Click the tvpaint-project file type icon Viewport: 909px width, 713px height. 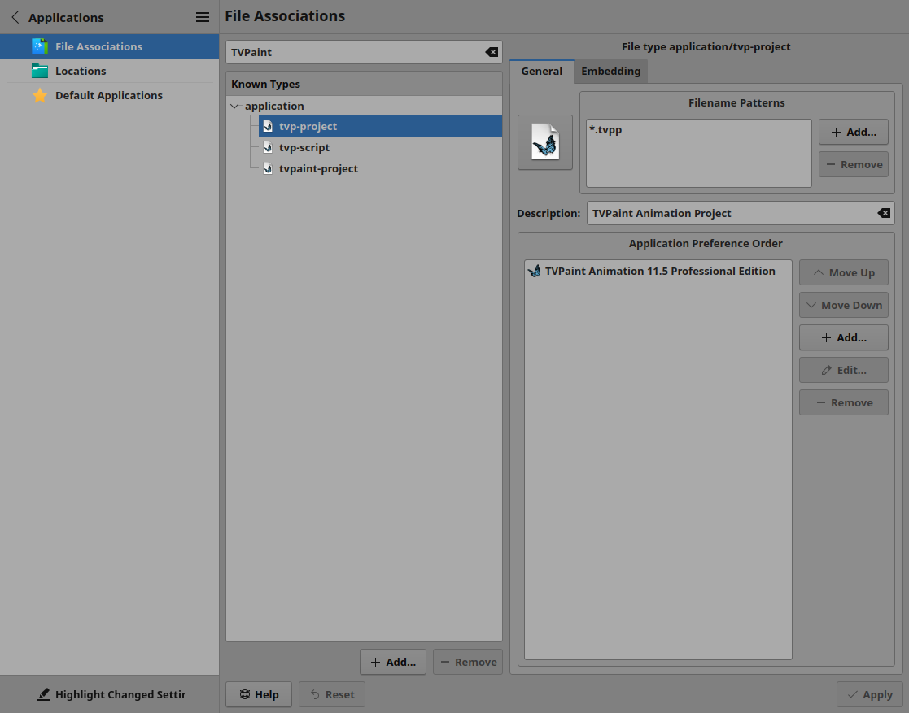coord(267,168)
